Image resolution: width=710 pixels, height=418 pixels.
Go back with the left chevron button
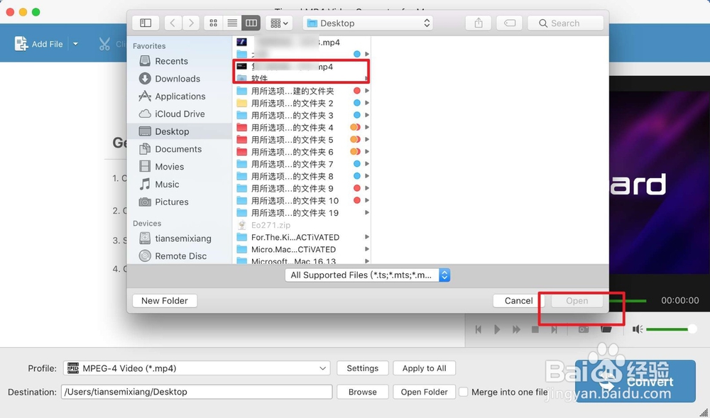(173, 23)
